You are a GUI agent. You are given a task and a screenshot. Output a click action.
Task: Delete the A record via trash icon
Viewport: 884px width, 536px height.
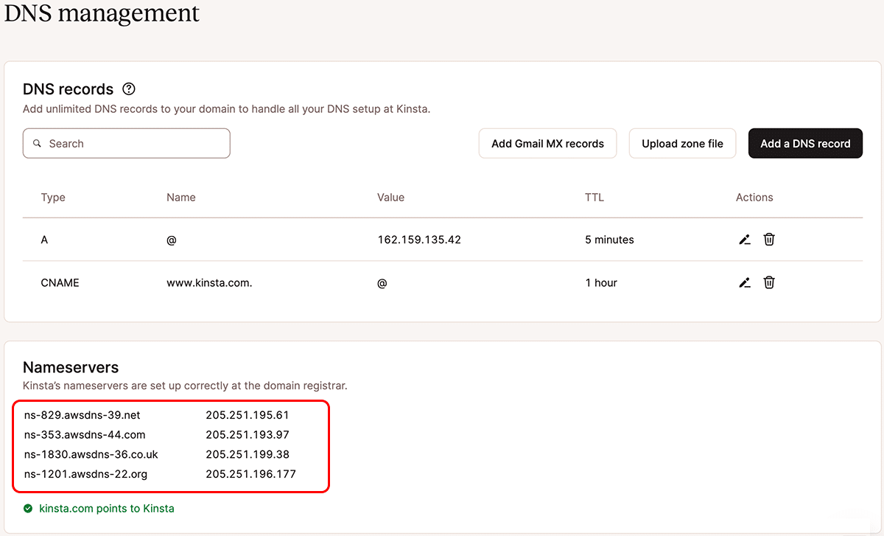pos(769,240)
